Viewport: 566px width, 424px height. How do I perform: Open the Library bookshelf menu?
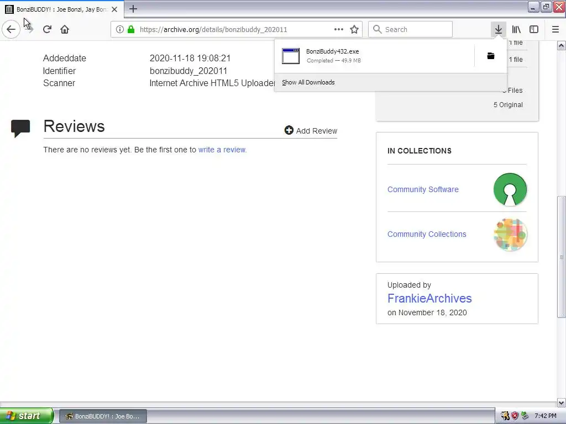(516, 29)
